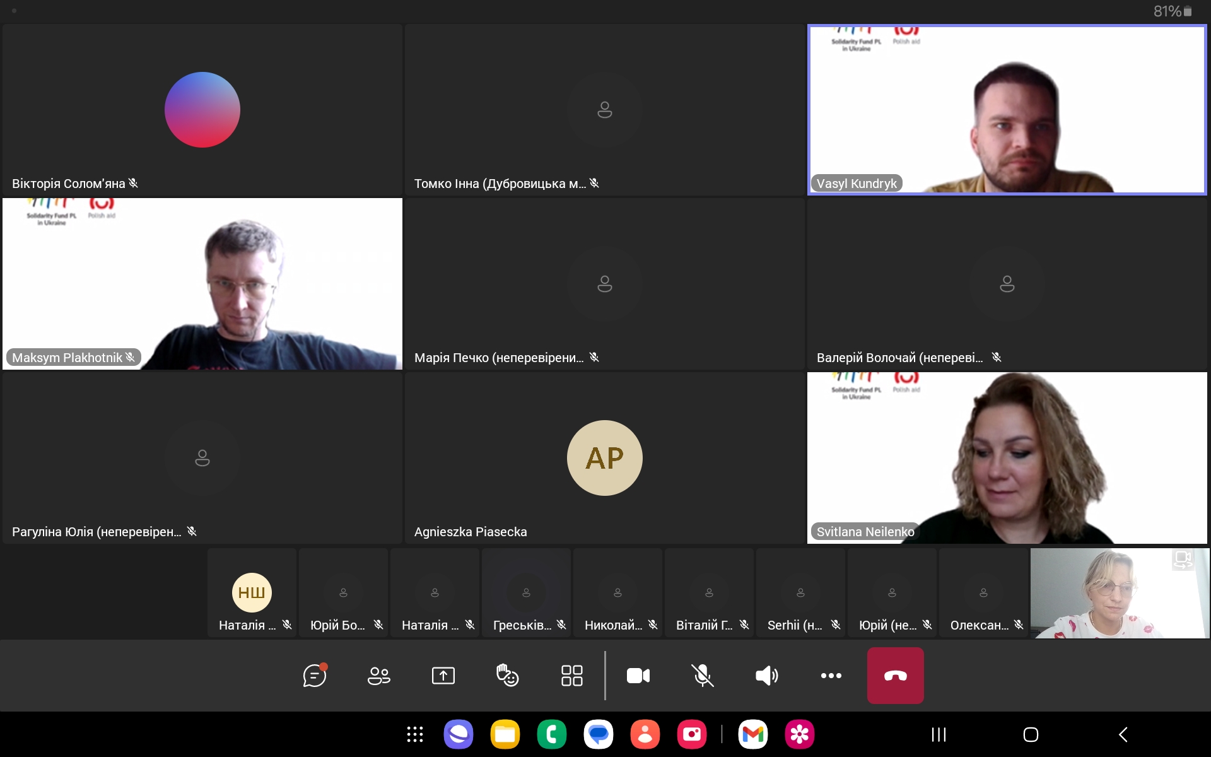Image resolution: width=1211 pixels, height=757 pixels.
Task: Open the more options menu
Action: 831,676
